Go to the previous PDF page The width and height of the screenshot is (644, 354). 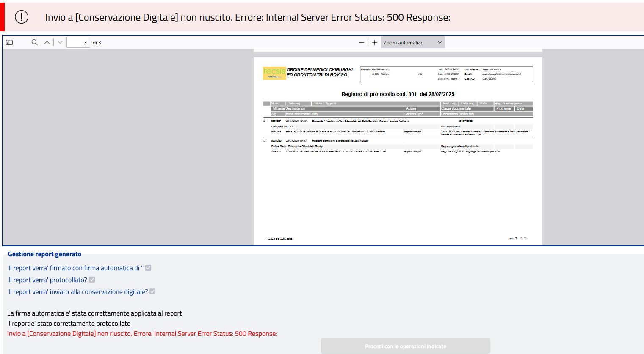pos(47,42)
